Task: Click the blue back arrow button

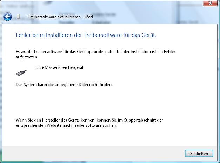Action: pyautogui.click(x=7, y=17)
